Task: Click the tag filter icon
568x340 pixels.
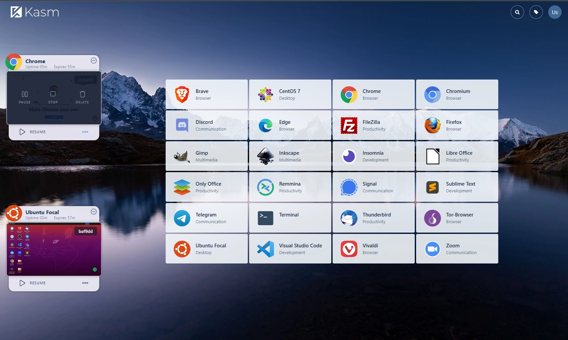Action: pyautogui.click(x=536, y=12)
